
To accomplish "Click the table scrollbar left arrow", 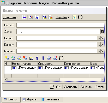I will 6,79.
